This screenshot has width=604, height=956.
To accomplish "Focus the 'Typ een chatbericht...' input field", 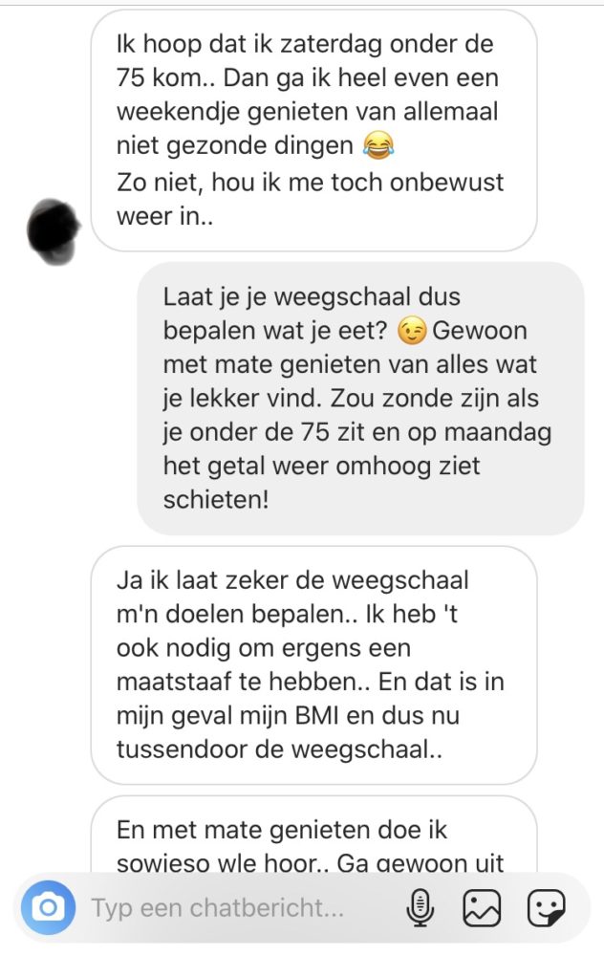I will pyautogui.click(x=244, y=908).
